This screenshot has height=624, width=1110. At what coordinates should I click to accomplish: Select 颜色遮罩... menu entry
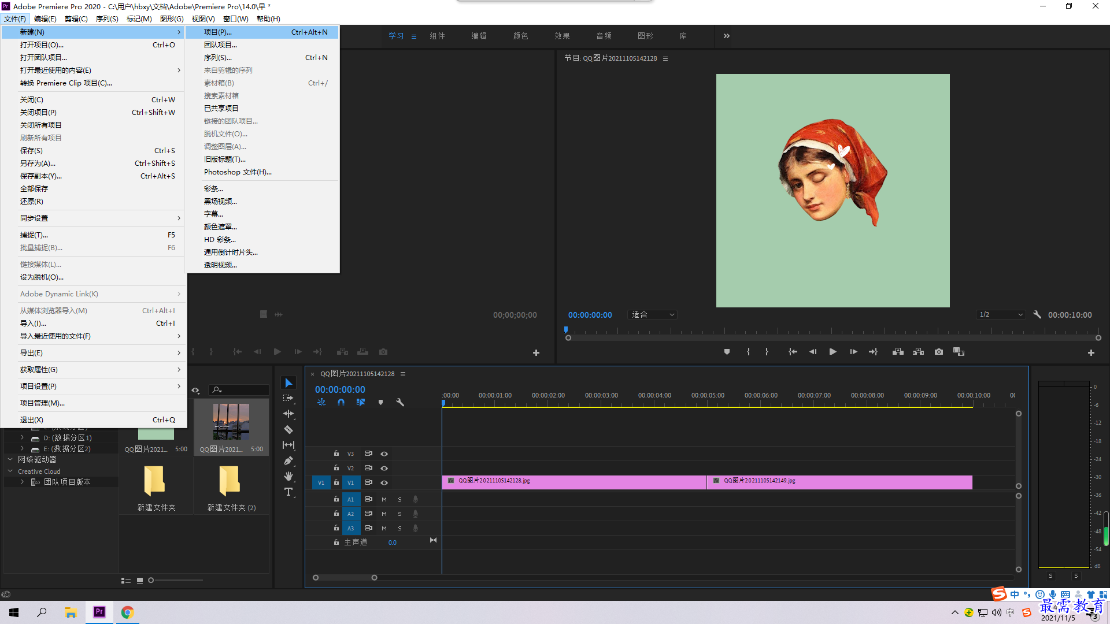262,227
